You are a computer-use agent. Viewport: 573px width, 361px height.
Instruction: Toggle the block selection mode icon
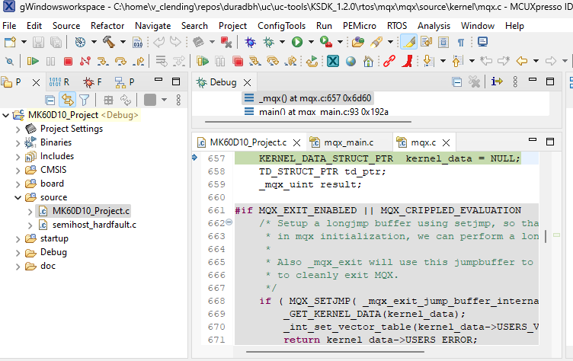pyautogui.click(x=443, y=42)
